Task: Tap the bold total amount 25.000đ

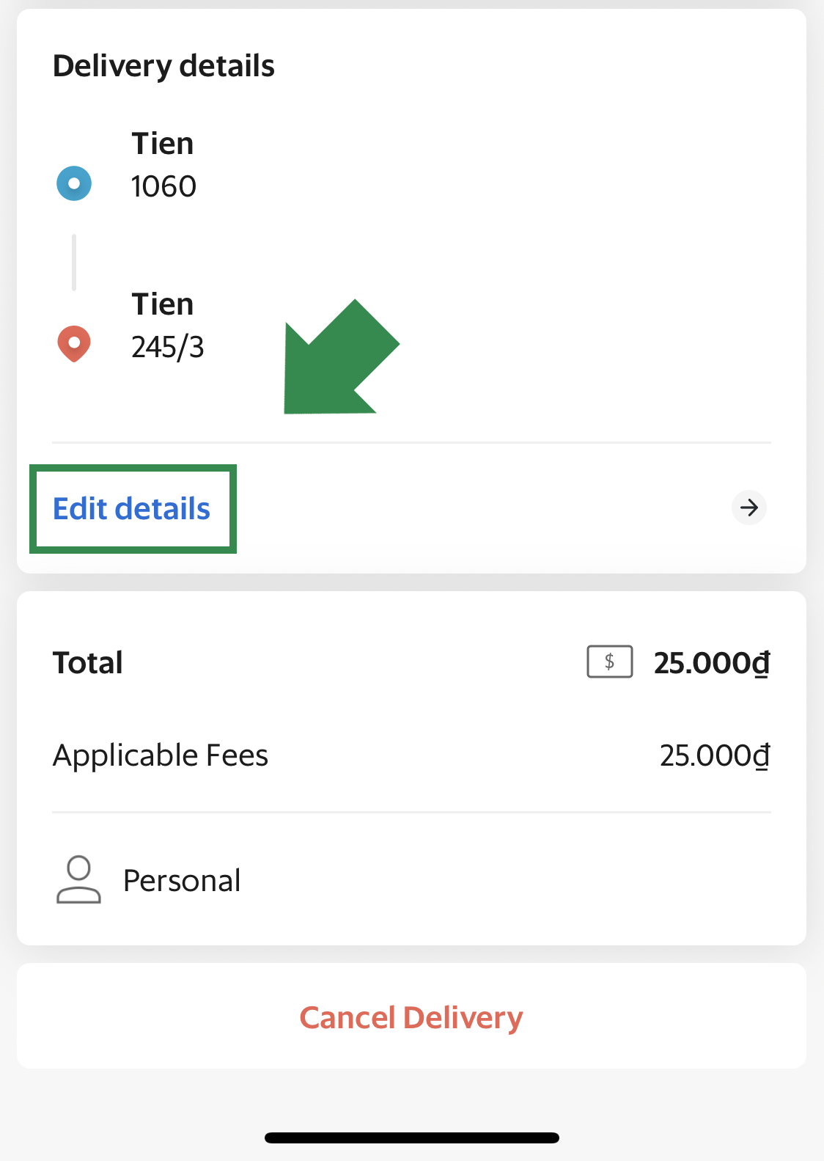Action: pyautogui.click(x=712, y=663)
